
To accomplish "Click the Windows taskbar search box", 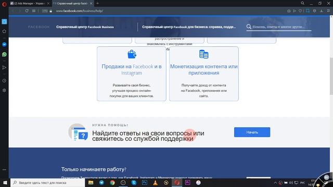I will point(47,182).
